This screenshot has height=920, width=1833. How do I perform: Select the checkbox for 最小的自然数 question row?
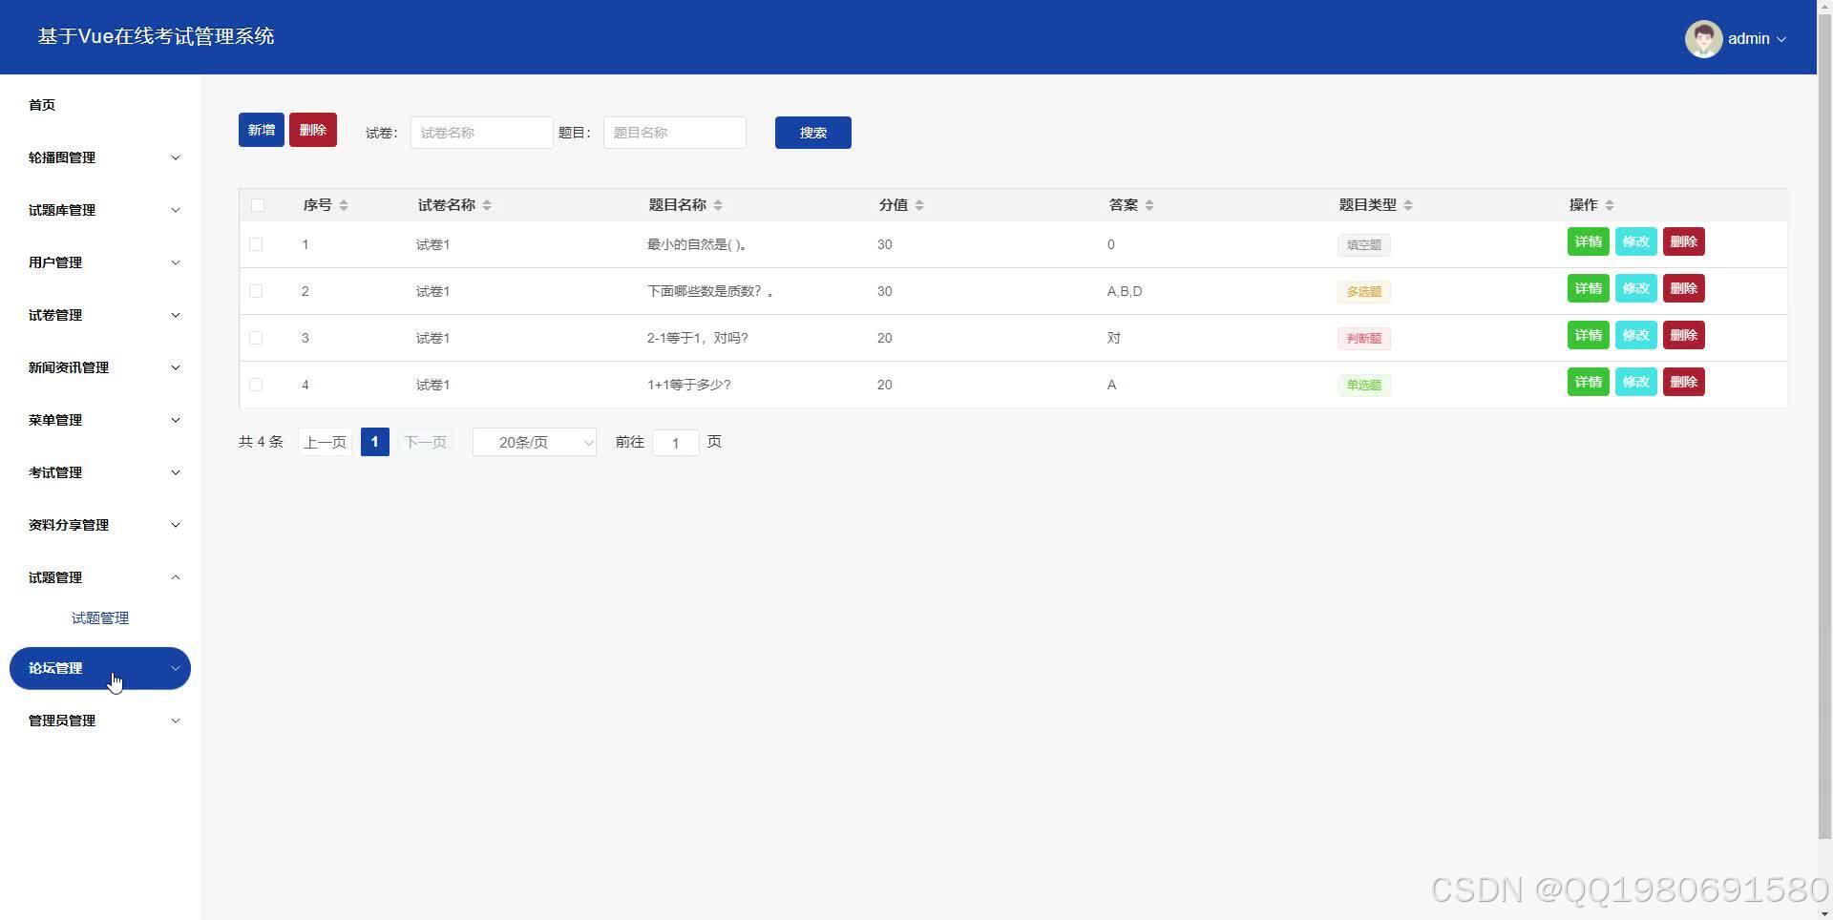point(256,243)
